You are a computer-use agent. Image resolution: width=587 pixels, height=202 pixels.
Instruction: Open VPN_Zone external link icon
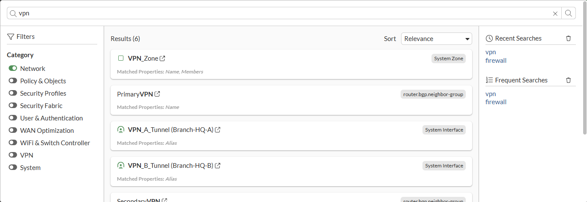[162, 59]
